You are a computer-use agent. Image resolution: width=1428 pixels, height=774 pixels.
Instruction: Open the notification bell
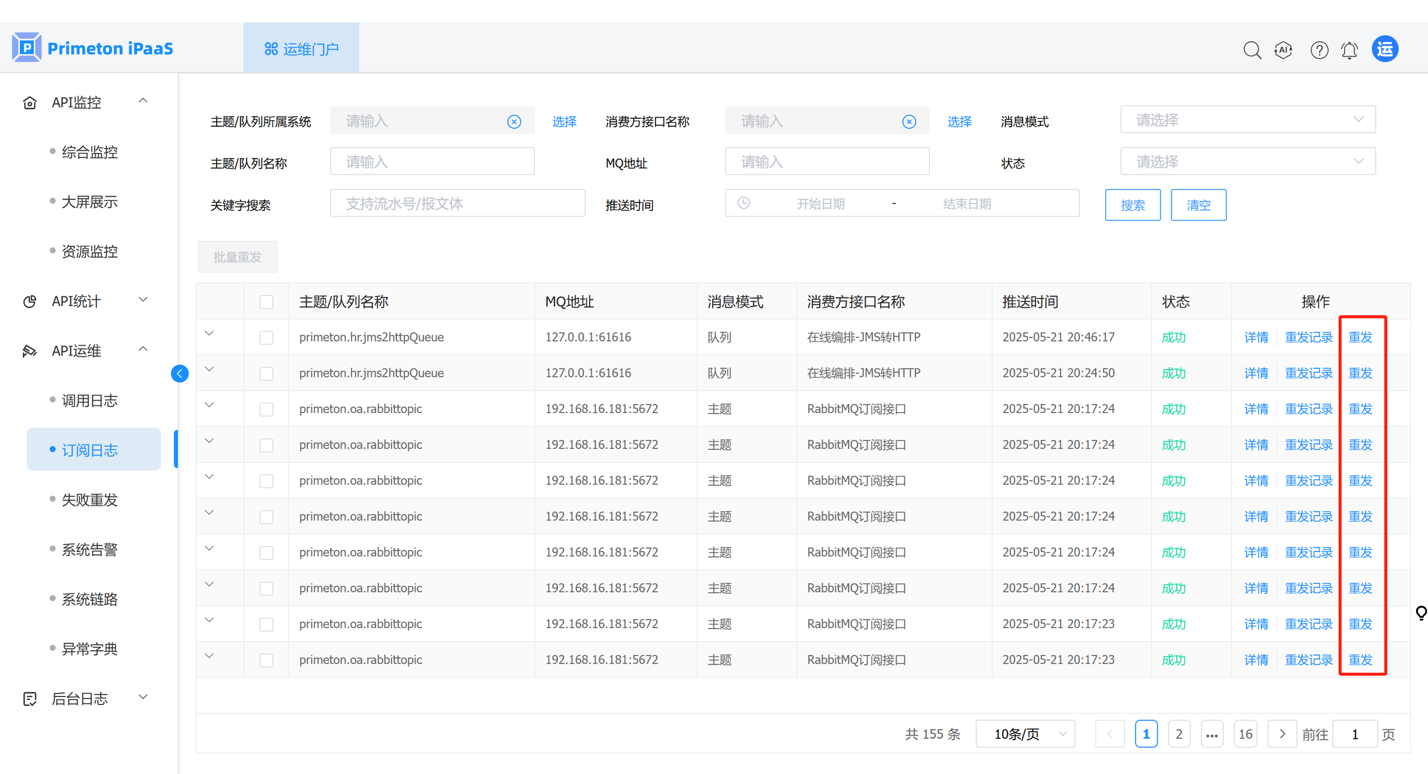1350,50
